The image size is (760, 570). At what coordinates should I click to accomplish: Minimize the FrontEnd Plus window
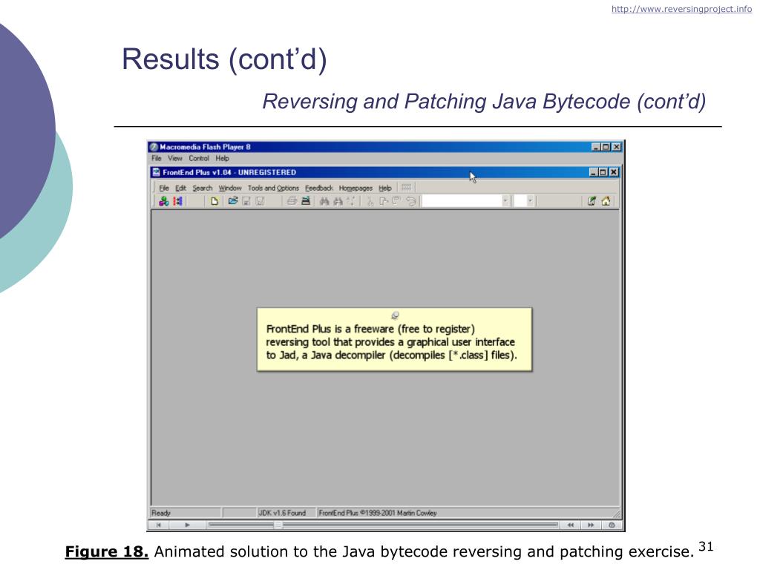(x=593, y=172)
